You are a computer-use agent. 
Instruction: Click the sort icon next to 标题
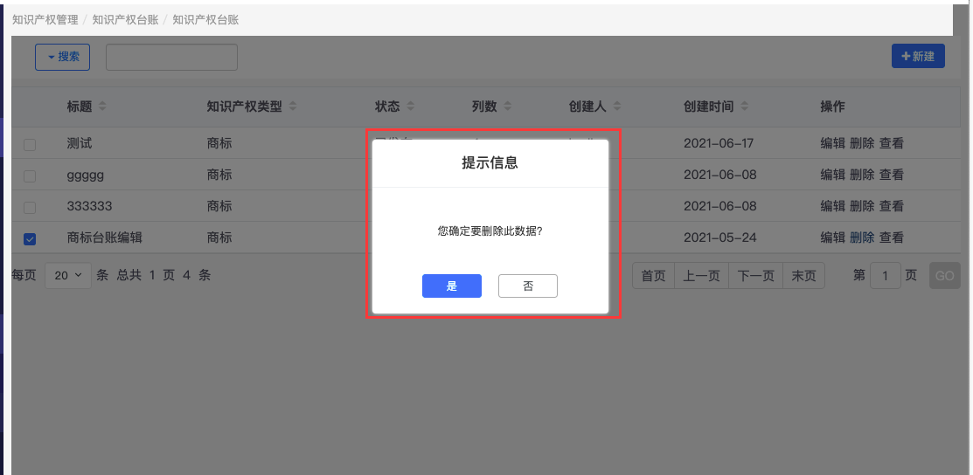coord(102,107)
